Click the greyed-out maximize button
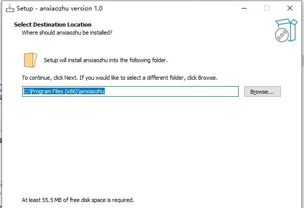 tap(267, 8)
